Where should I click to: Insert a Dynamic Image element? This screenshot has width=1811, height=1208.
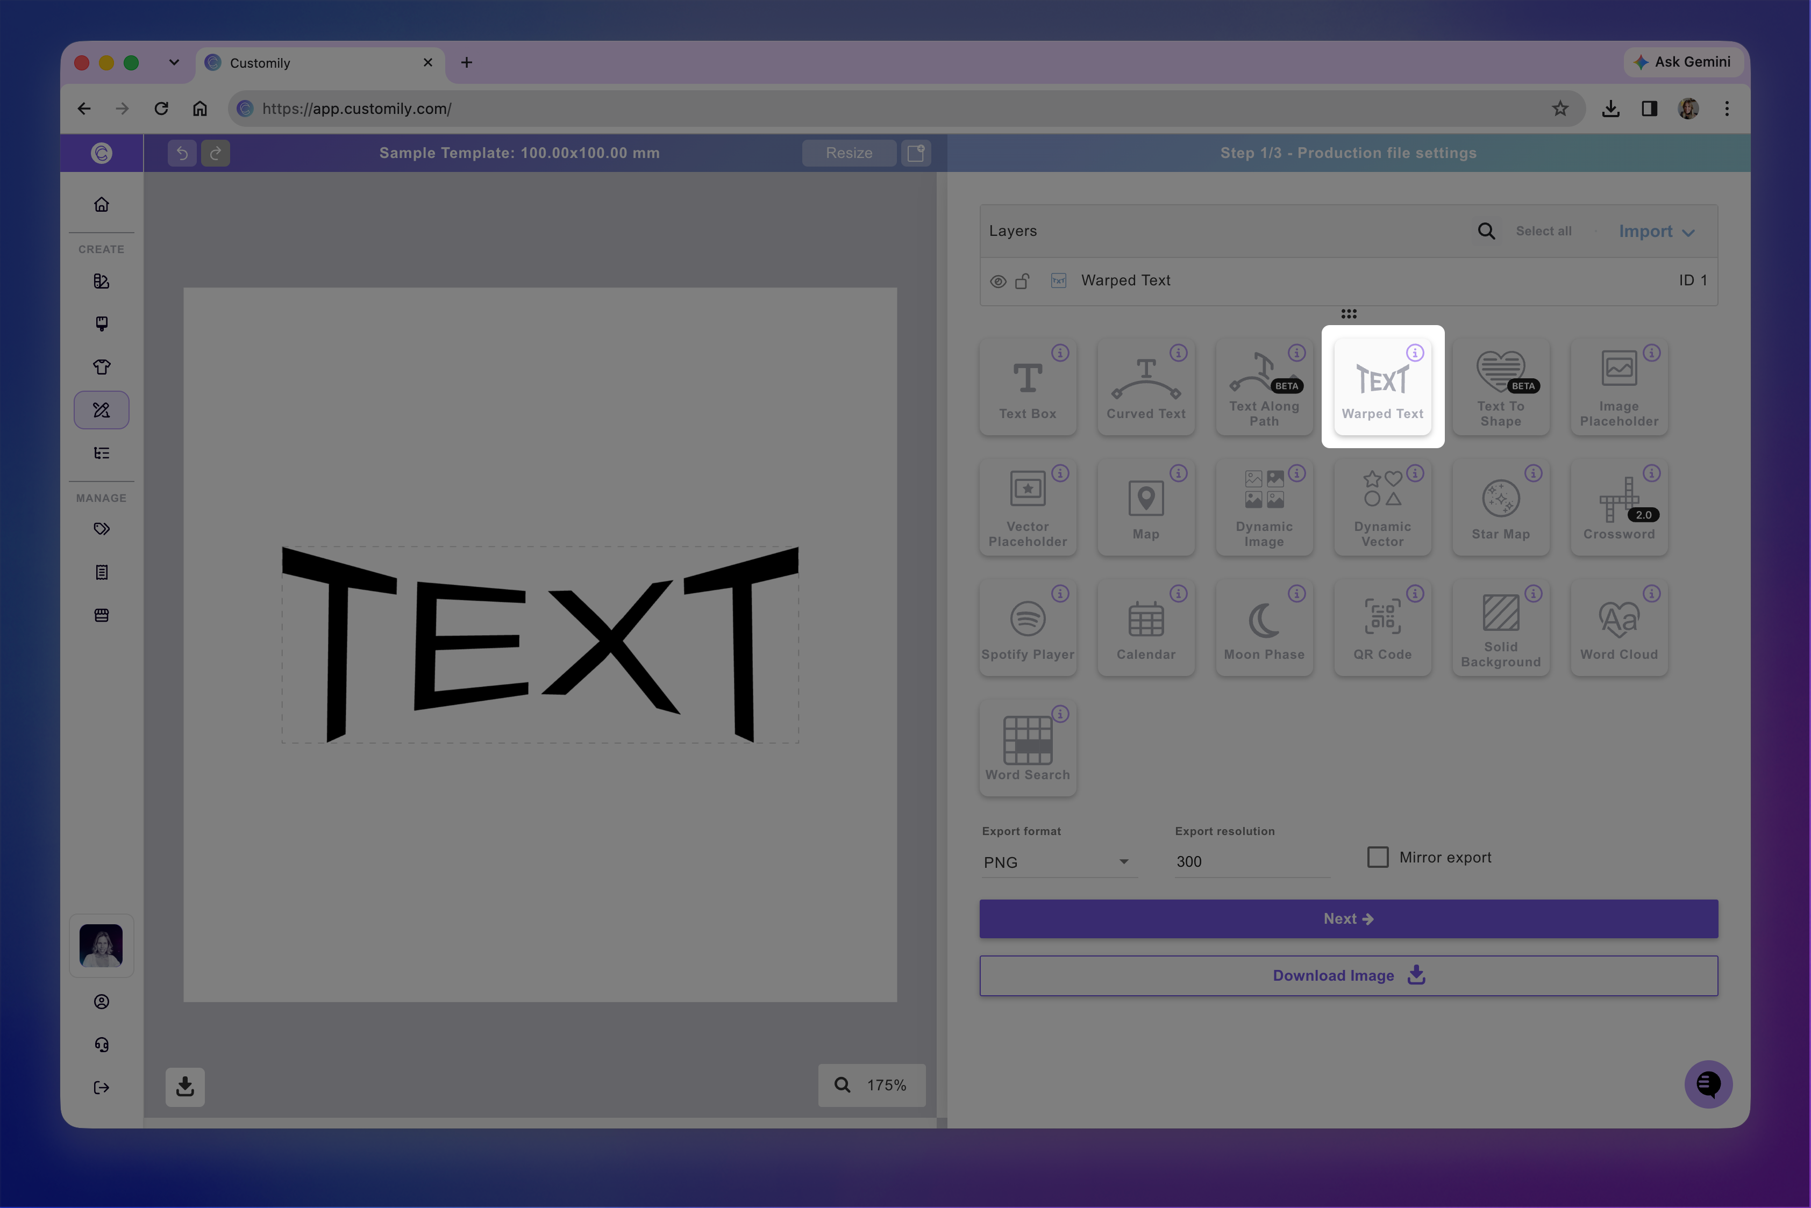tap(1264, 507)
